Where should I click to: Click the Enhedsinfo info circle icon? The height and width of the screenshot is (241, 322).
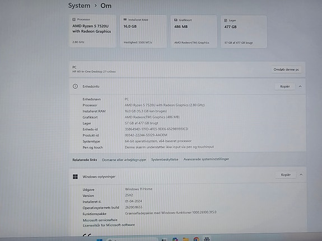[x=75, y=86]
